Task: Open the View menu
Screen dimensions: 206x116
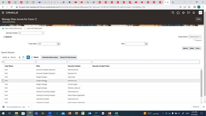Action: (x=13, y=57)
